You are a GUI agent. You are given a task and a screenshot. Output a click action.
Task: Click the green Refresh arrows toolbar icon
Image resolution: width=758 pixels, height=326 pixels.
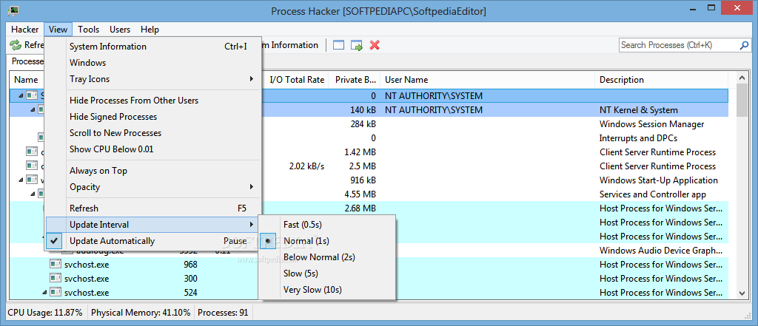tap(16, 45)
